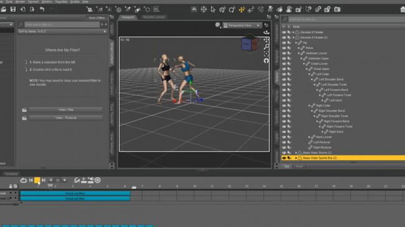This screenshot has width=405, height=227.
Task: Click the yellow play button on the timeline
Action: (37, 180)
